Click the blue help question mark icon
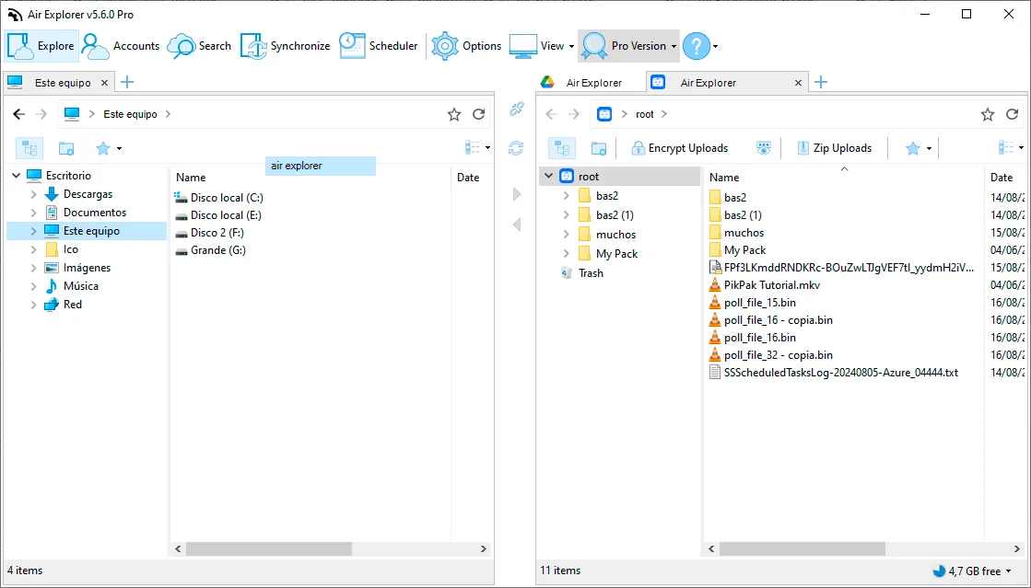This screenshot has height=588, width=1031. point(697,46)
